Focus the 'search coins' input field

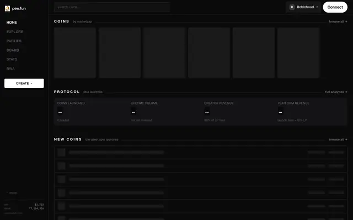point(112,7)
